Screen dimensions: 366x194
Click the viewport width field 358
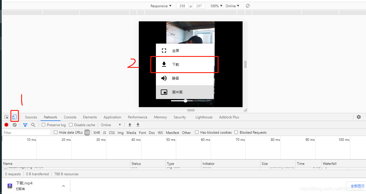(182, 6)
